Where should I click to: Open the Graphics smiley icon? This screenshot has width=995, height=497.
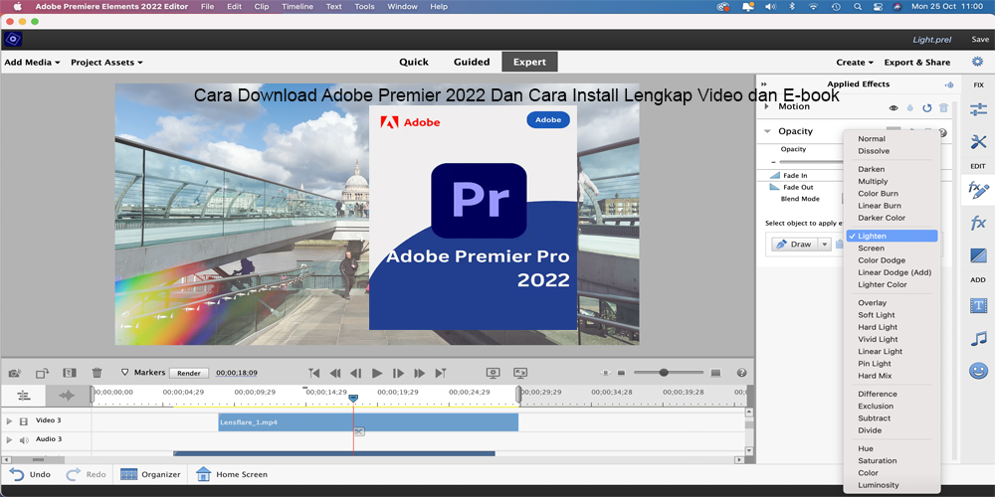tap(978, 370)
